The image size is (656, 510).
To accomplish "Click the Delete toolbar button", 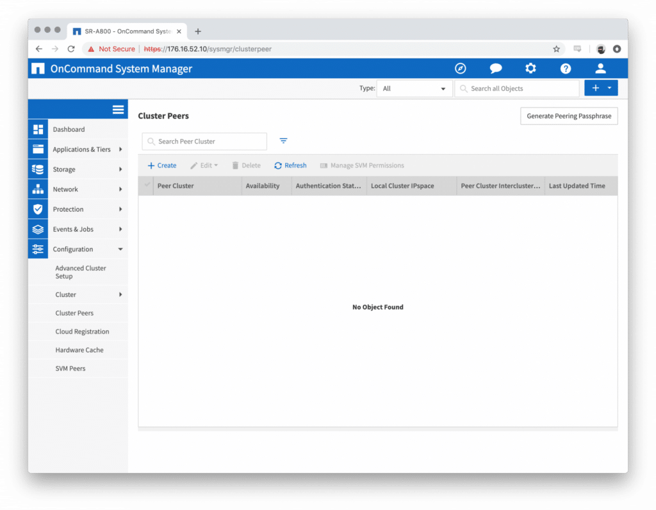I will tap(247, 166).
